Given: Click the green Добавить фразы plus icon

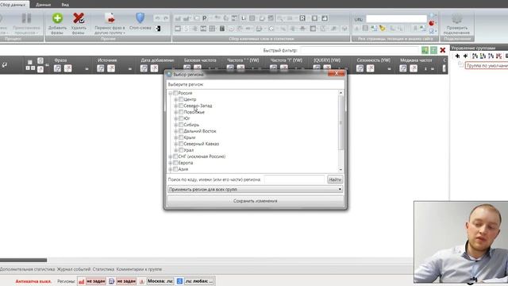Looking at the screenshot, I should pyautogui.click(x=57, y=17).
